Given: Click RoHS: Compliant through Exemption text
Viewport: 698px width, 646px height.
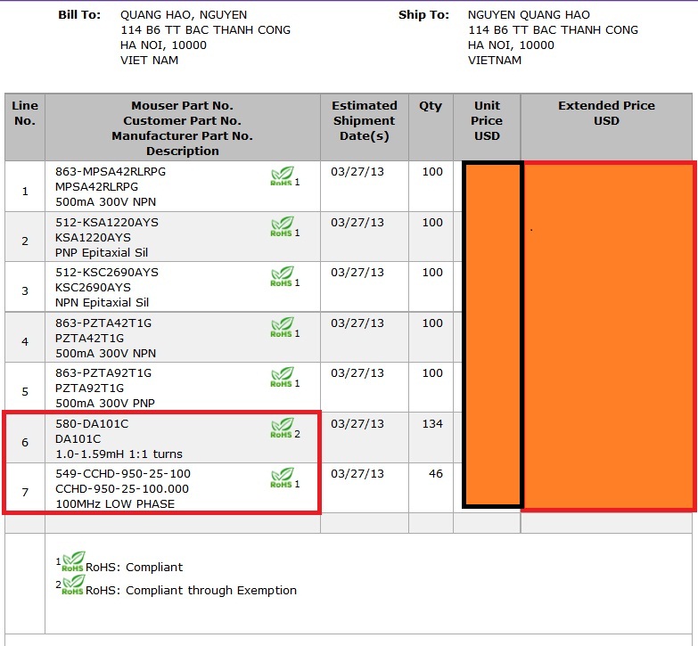Looking at the screenshot, I should 191,591.
